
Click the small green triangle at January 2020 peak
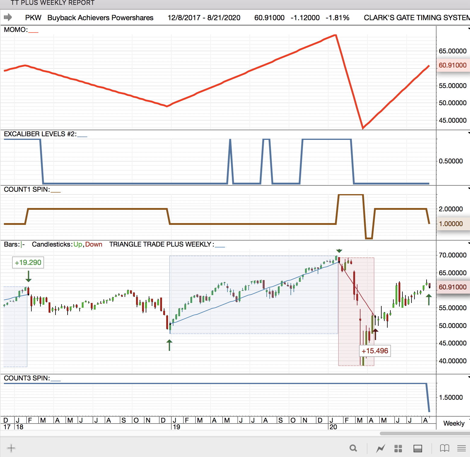coord(339,251)
